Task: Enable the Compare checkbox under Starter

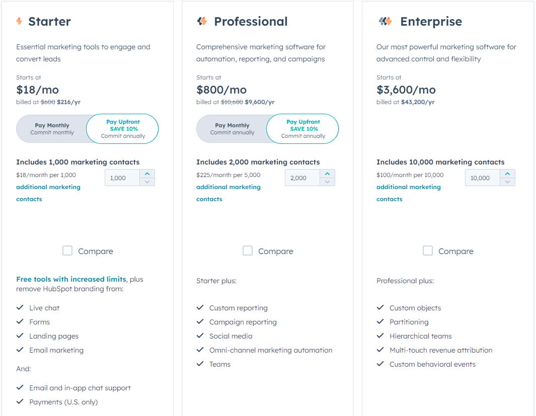Action: (67, 250)
